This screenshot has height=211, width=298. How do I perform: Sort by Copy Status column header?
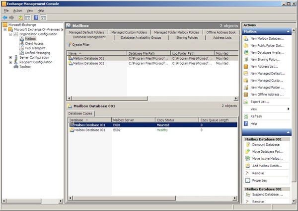click(177, 120)
